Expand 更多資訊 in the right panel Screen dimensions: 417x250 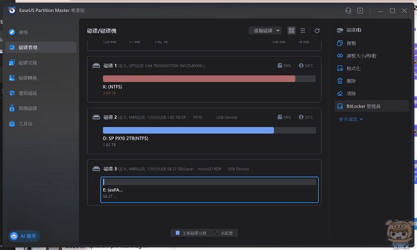pos(351,119)
